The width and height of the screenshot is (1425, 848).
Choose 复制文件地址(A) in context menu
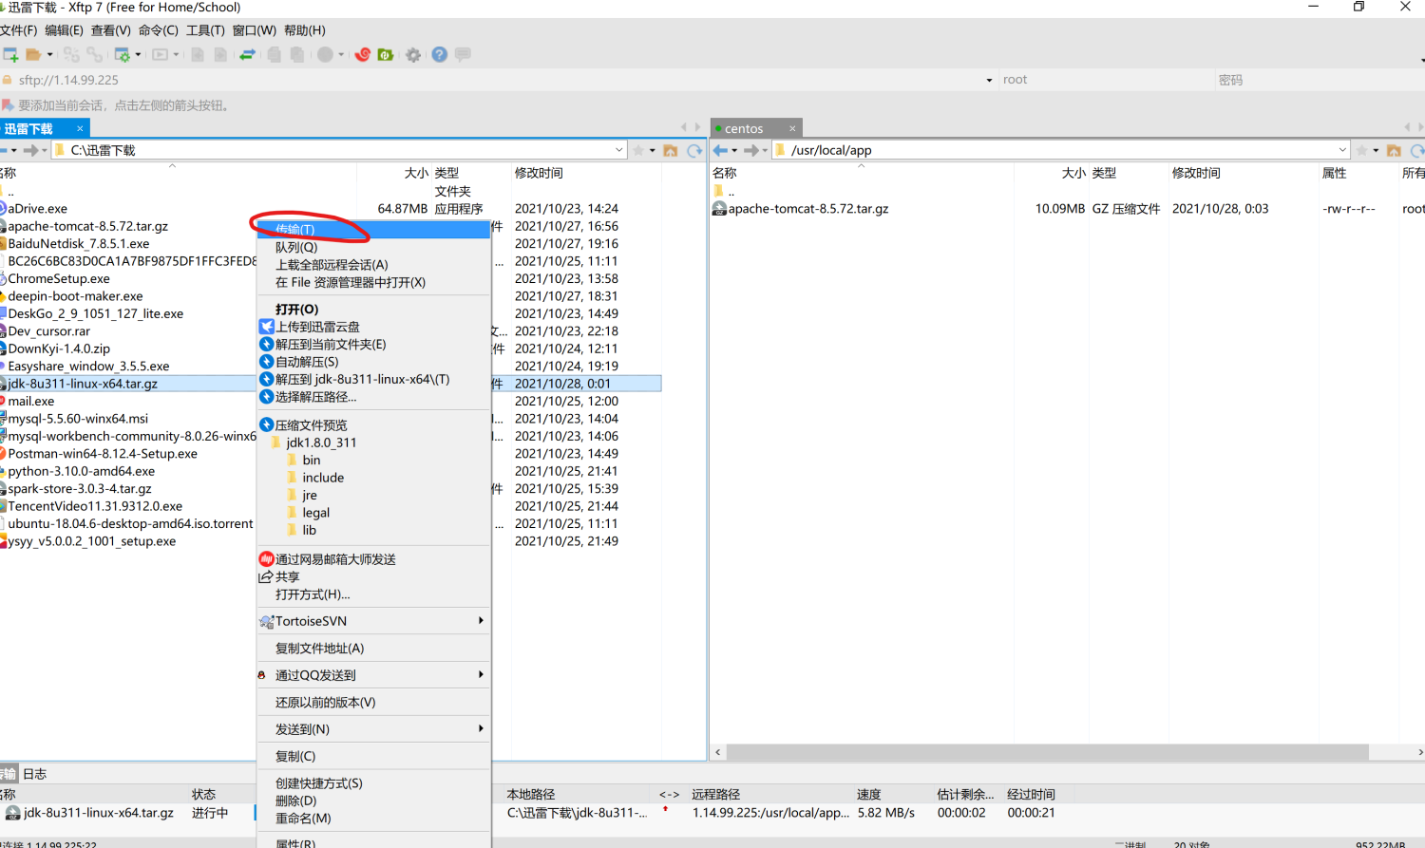(x=373, y=648)
